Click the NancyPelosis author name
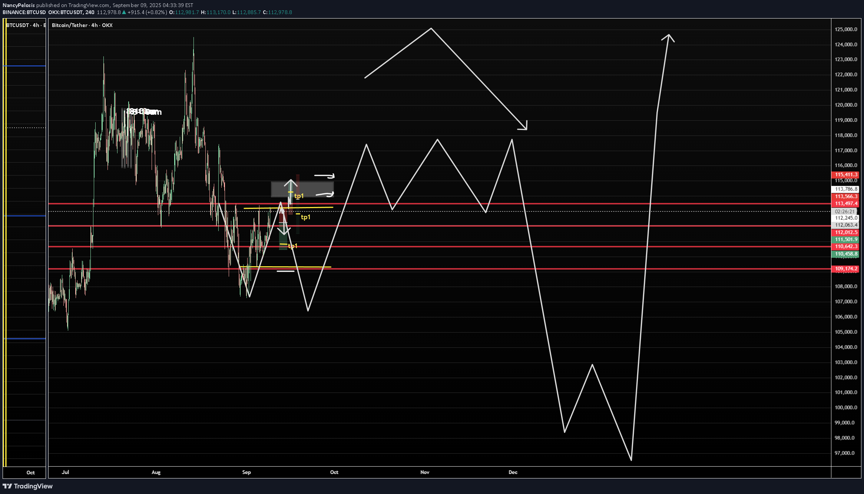 point(19,5)
